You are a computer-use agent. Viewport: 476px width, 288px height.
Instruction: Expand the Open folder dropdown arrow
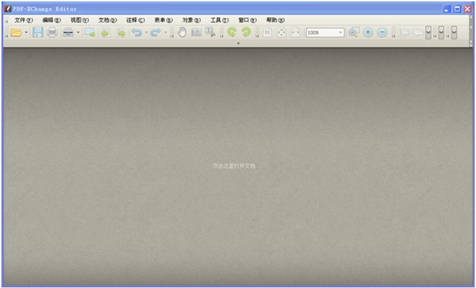[26, 33]
